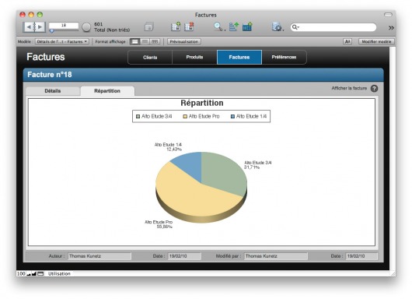Click the Sort records icon
The height and width of the screenshot is (299, 412).
pos(233,26)
